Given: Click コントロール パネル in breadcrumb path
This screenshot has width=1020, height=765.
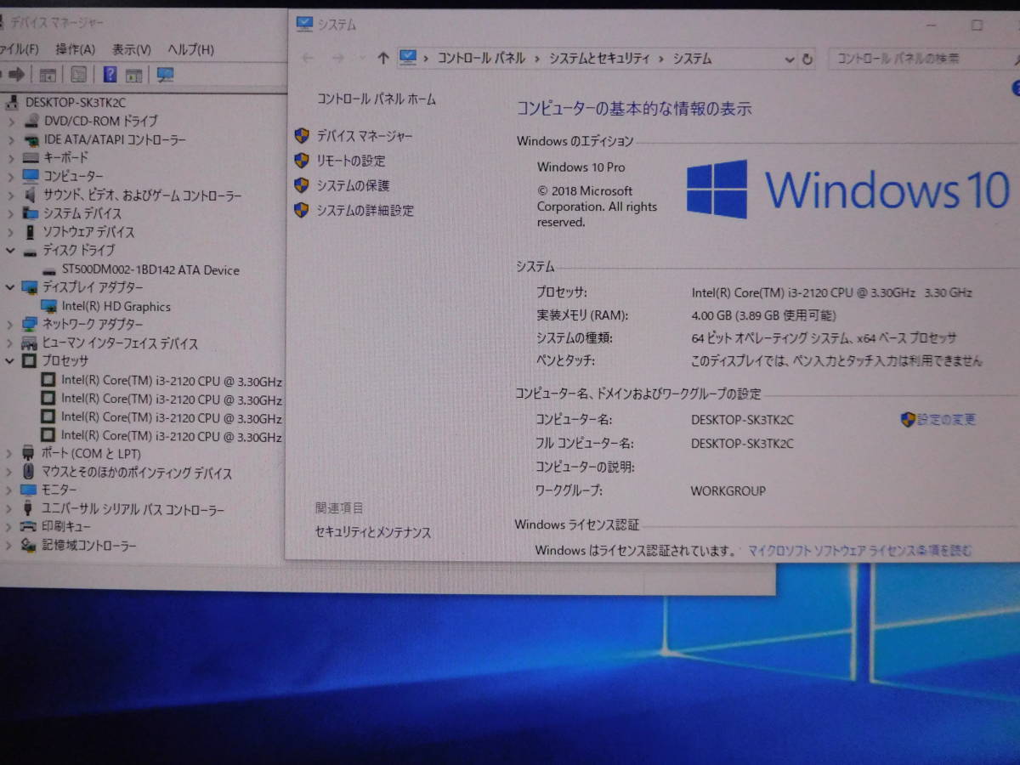Looking at the screenshot, I should coord(481,58).
